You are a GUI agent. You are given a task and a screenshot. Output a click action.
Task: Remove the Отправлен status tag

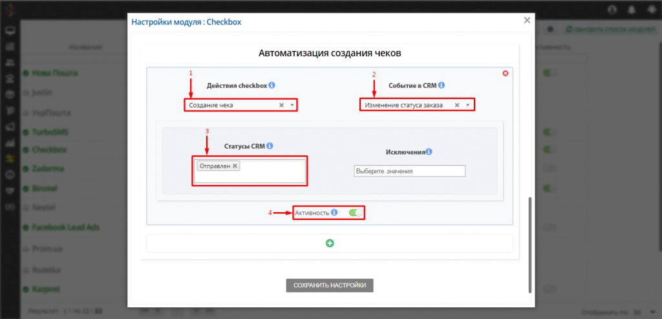(x=235, y=166)
